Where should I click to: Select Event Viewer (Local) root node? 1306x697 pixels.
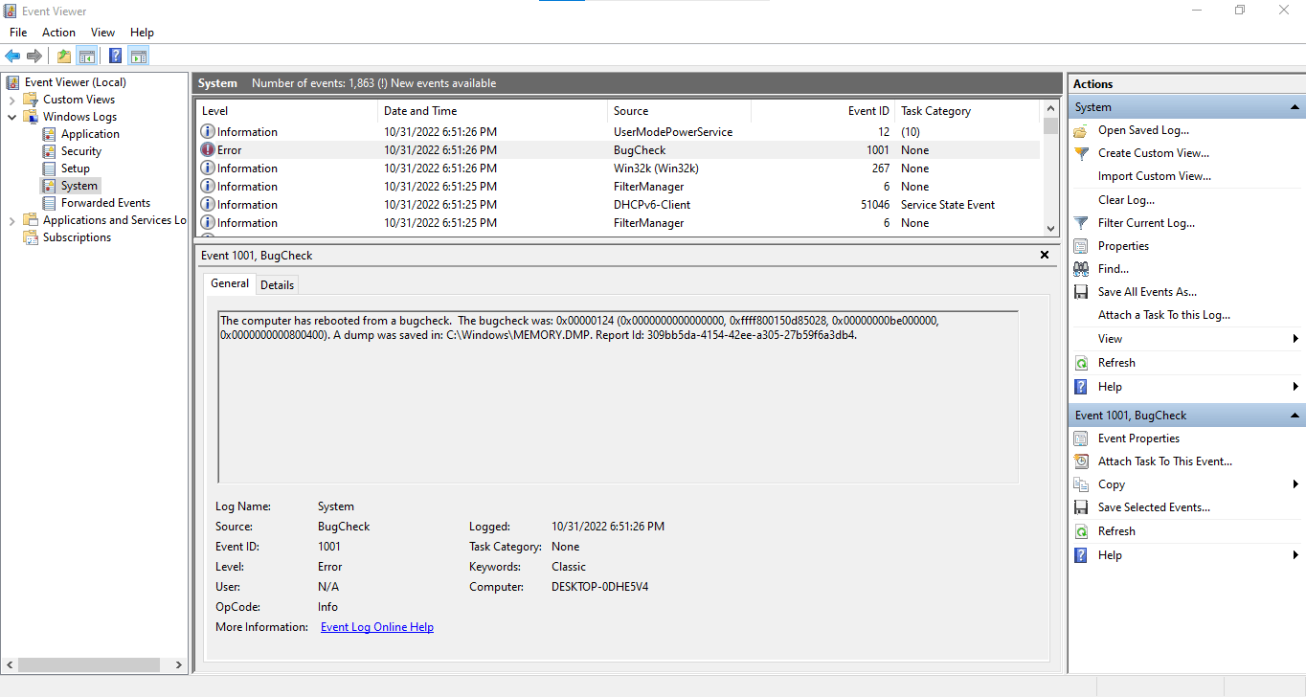point(75,82)
